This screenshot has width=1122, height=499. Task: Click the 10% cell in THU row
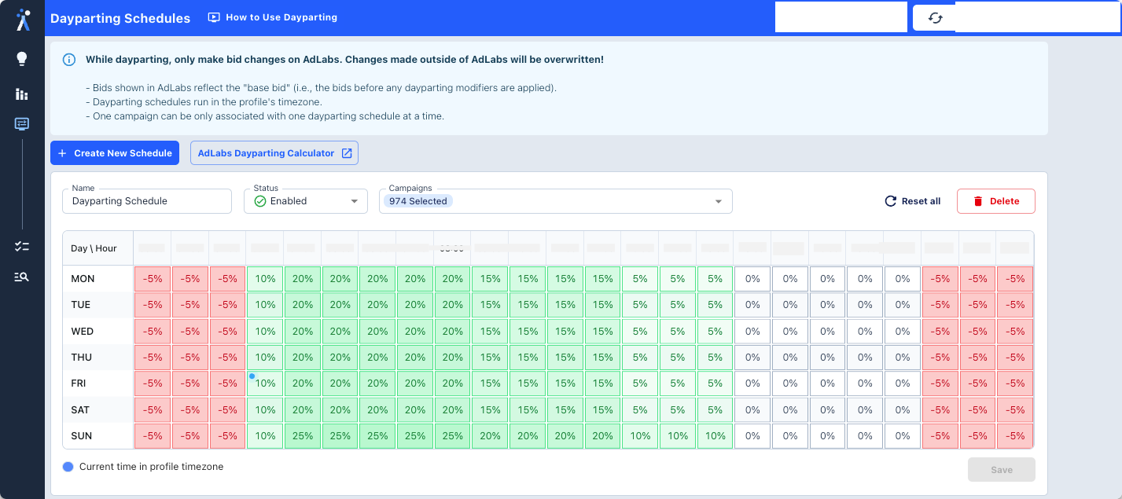click(265, 358)
